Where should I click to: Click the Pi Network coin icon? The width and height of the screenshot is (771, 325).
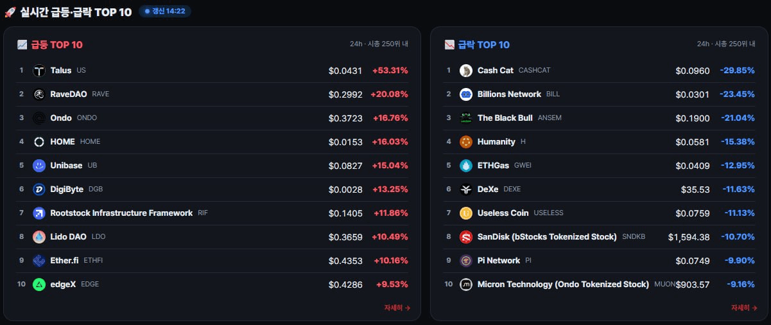[x=466, y=261]
